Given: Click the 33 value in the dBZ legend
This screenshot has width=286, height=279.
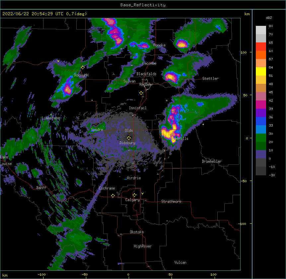Looking at the screenshot, I should click(x=271, y=126).
